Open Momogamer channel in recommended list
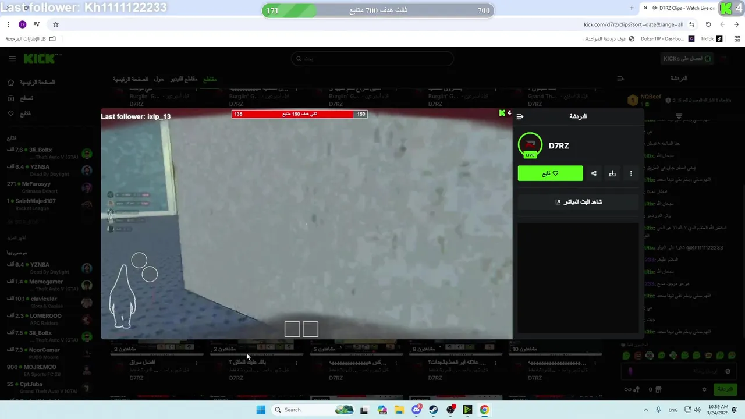Image resolution: width=745 pixels, height=419 pixels. (x=49, y=285)
